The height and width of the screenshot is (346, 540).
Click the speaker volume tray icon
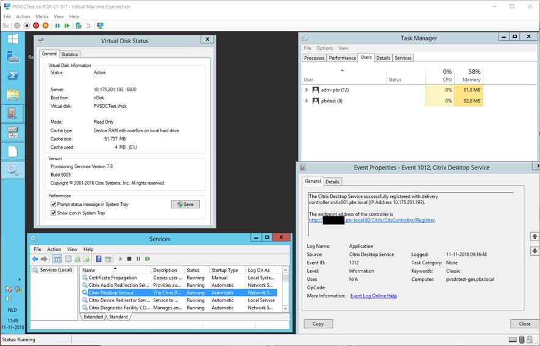coord(9,298)
